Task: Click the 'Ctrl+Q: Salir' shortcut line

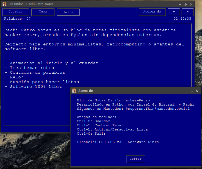Action: 91,134
